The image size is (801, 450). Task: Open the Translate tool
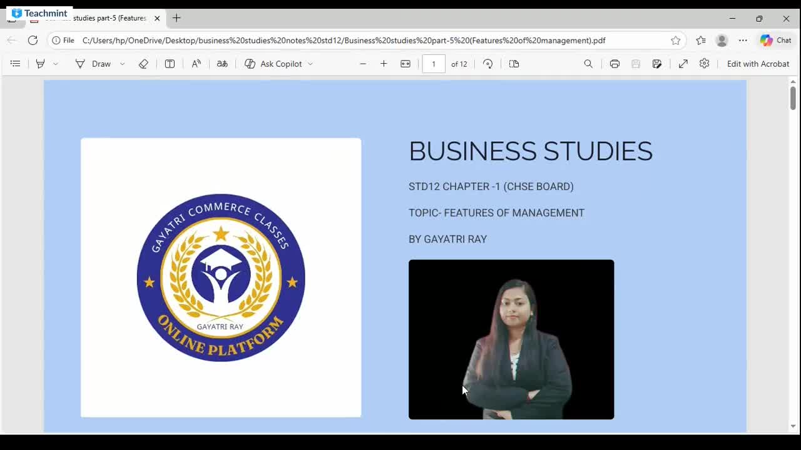coord(222,64)
